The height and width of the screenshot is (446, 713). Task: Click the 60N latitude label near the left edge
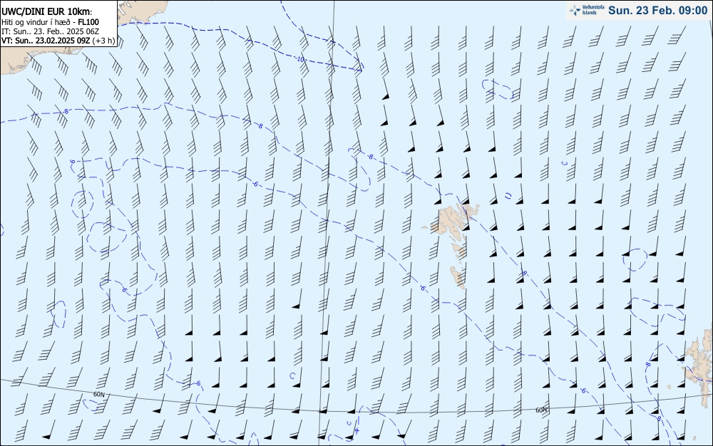coord(98,395)
